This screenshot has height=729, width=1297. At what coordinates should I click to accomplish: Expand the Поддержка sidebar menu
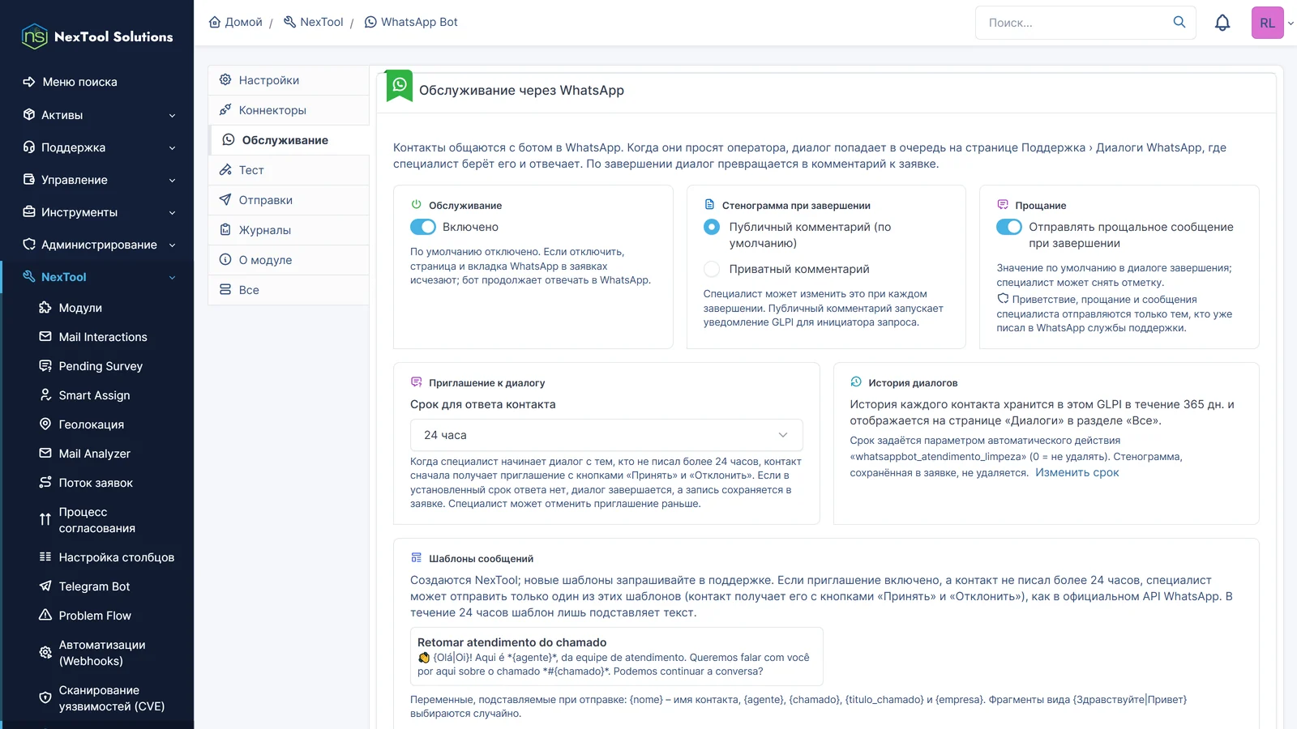(97, 147)
